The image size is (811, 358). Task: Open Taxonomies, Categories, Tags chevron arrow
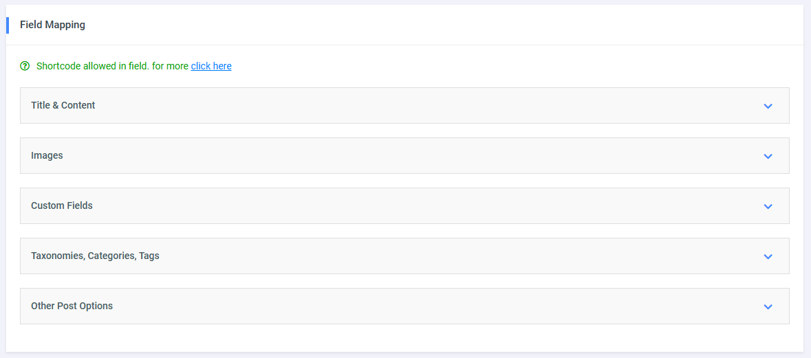point(768,256)
